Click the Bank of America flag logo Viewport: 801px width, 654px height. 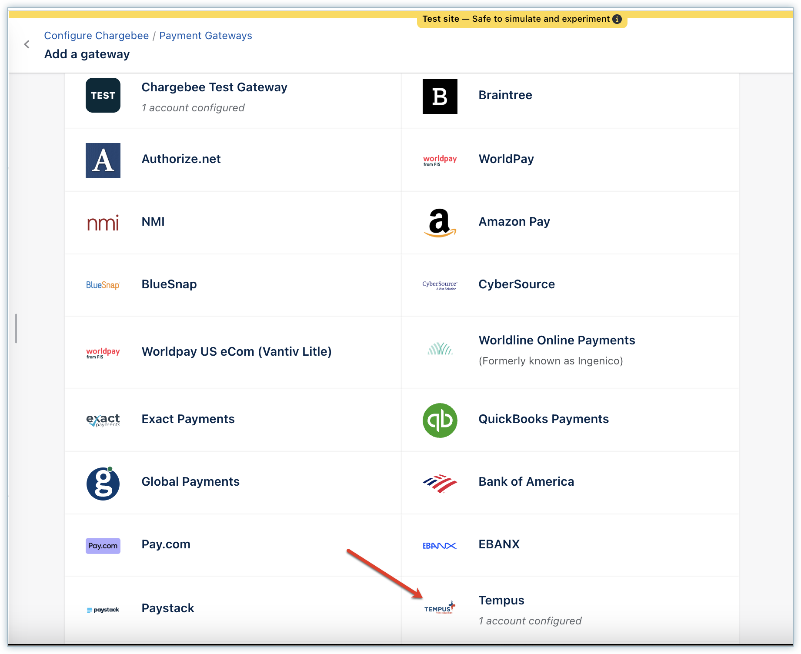440,483
